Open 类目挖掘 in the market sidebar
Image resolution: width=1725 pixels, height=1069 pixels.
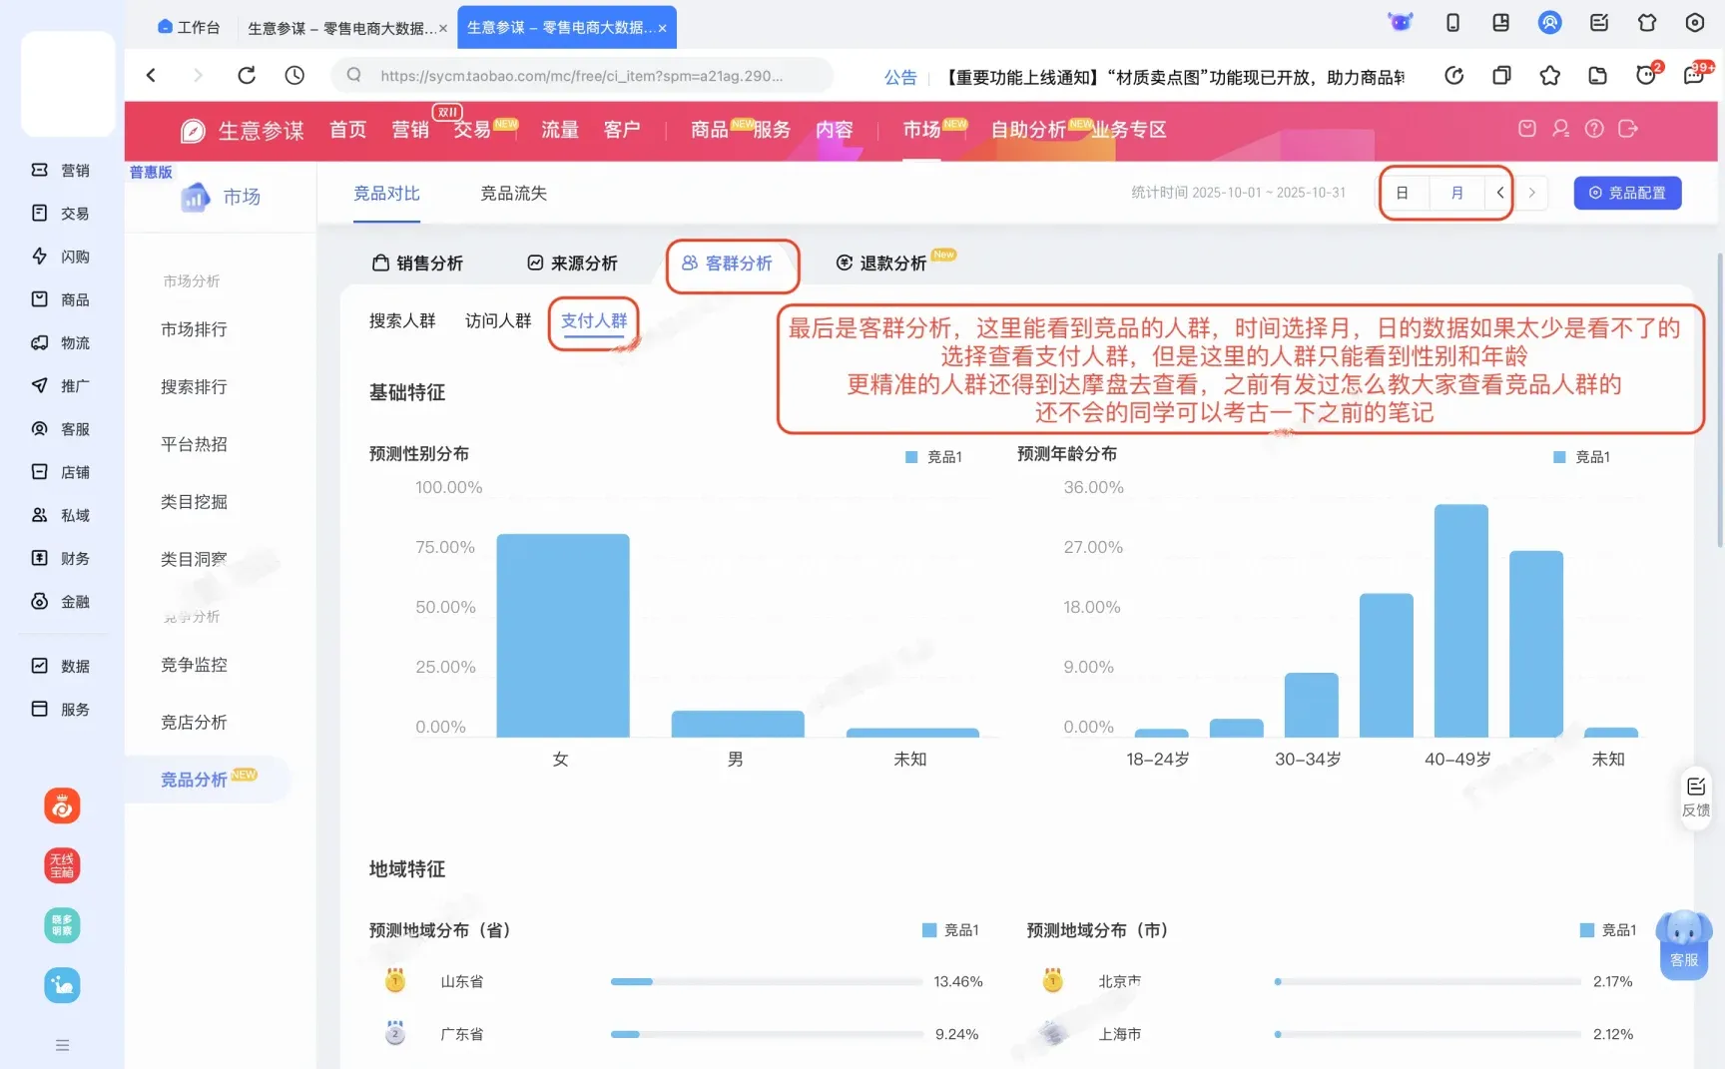tap(194, 501)
